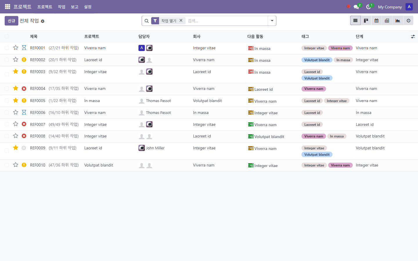Click the 신규 button
Screen dimensions: 418x261
point(11,21)
